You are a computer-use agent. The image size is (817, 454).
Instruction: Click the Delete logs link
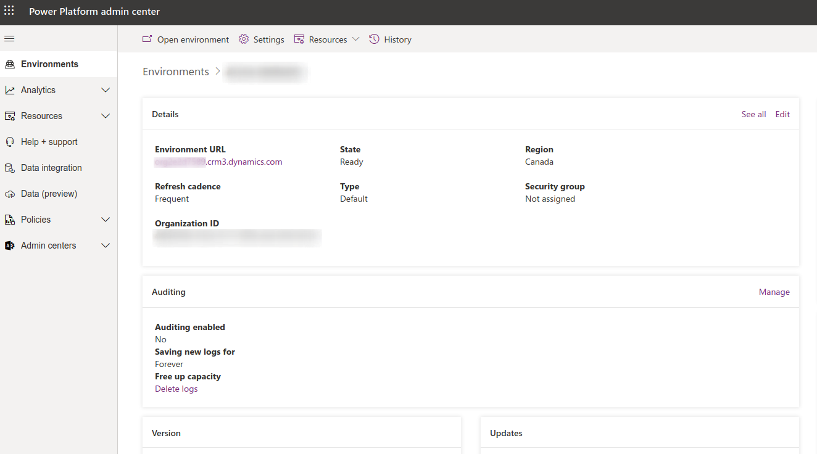tap(176, 389)
